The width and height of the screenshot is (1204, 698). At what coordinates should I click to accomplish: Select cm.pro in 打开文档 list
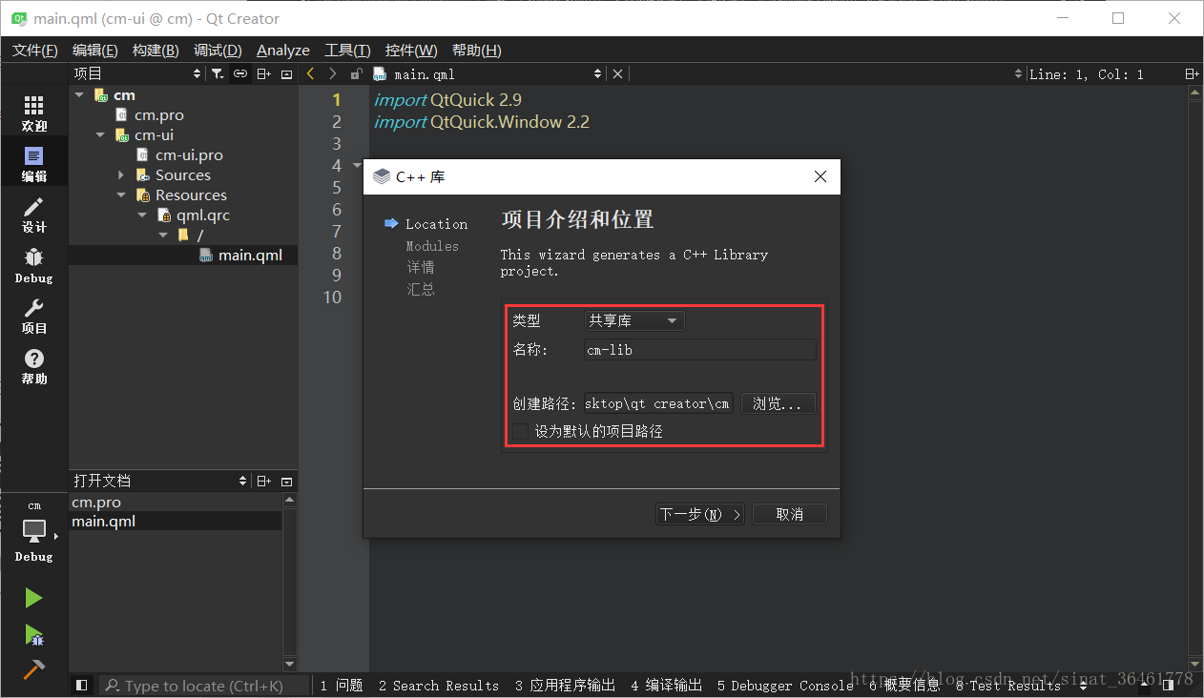point(96,503)
